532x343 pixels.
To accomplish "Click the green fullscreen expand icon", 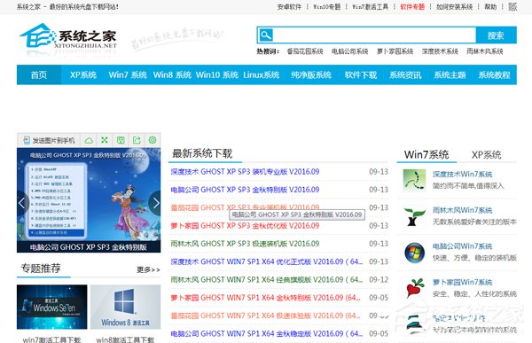I will point(105,140).
